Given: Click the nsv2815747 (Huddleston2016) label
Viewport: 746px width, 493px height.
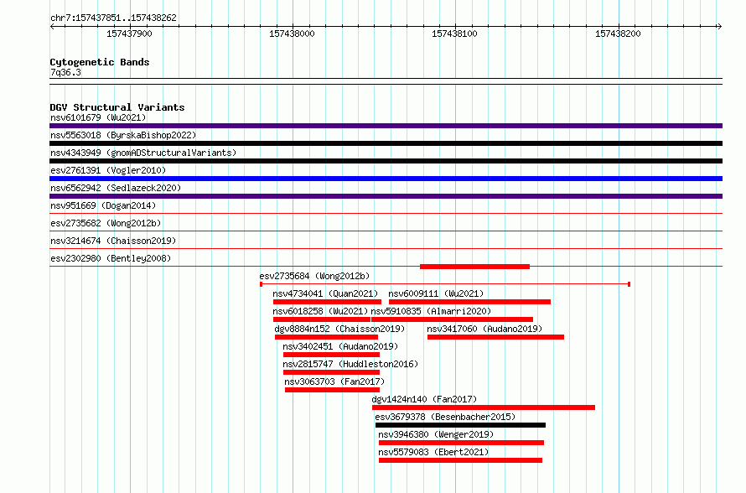Looking at the screenshot, I should pos(350,364).
